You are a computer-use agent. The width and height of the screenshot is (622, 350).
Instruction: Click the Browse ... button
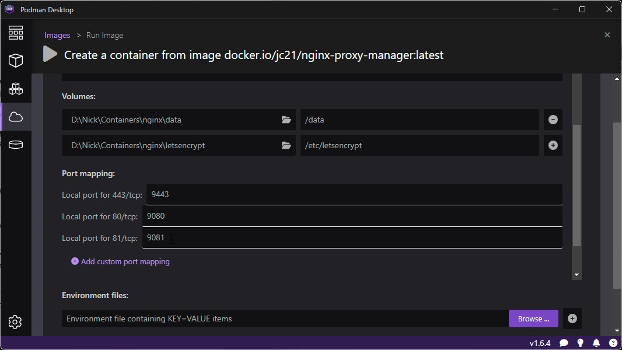tap(533, 318)
